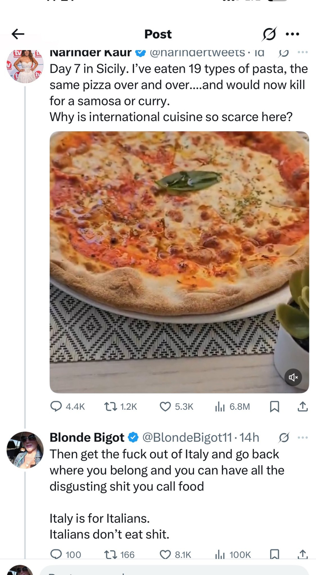Screen dimensions: 316x575
Task: Unmute the pizza video
Action: point(293,377)
